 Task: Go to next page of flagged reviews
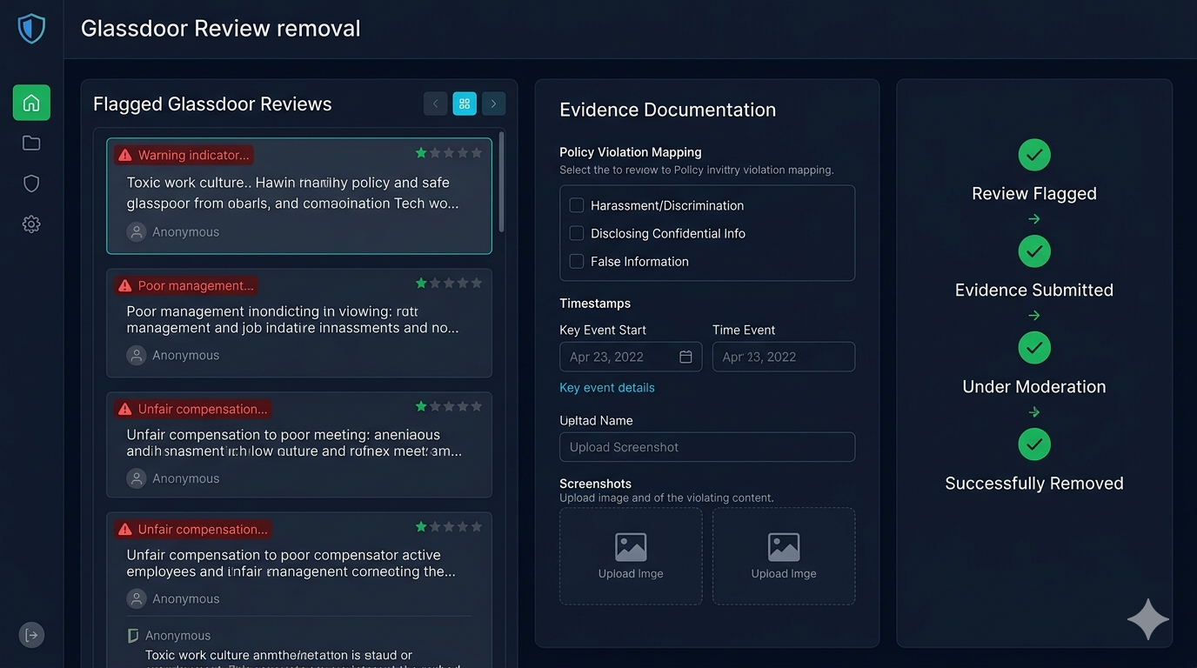point(493,104)
